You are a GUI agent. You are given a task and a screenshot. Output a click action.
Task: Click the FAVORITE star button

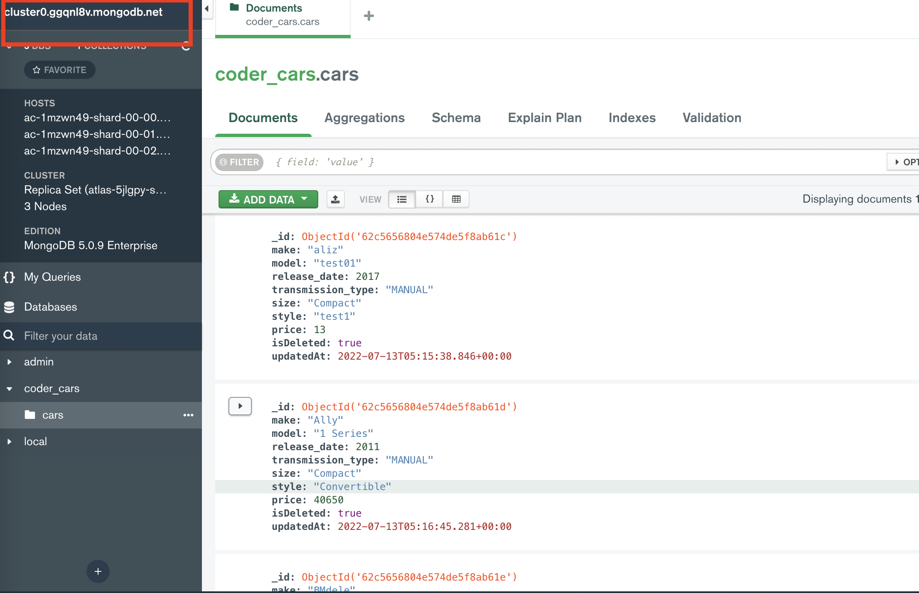coord(60,70)
